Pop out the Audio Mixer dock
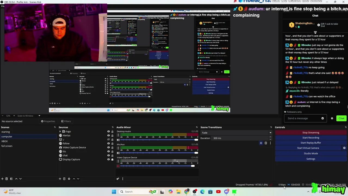 coord(197,127)
